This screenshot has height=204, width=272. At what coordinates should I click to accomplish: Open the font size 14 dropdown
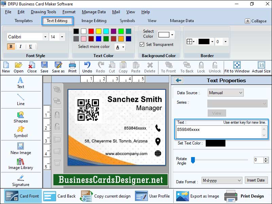[62, 37]
